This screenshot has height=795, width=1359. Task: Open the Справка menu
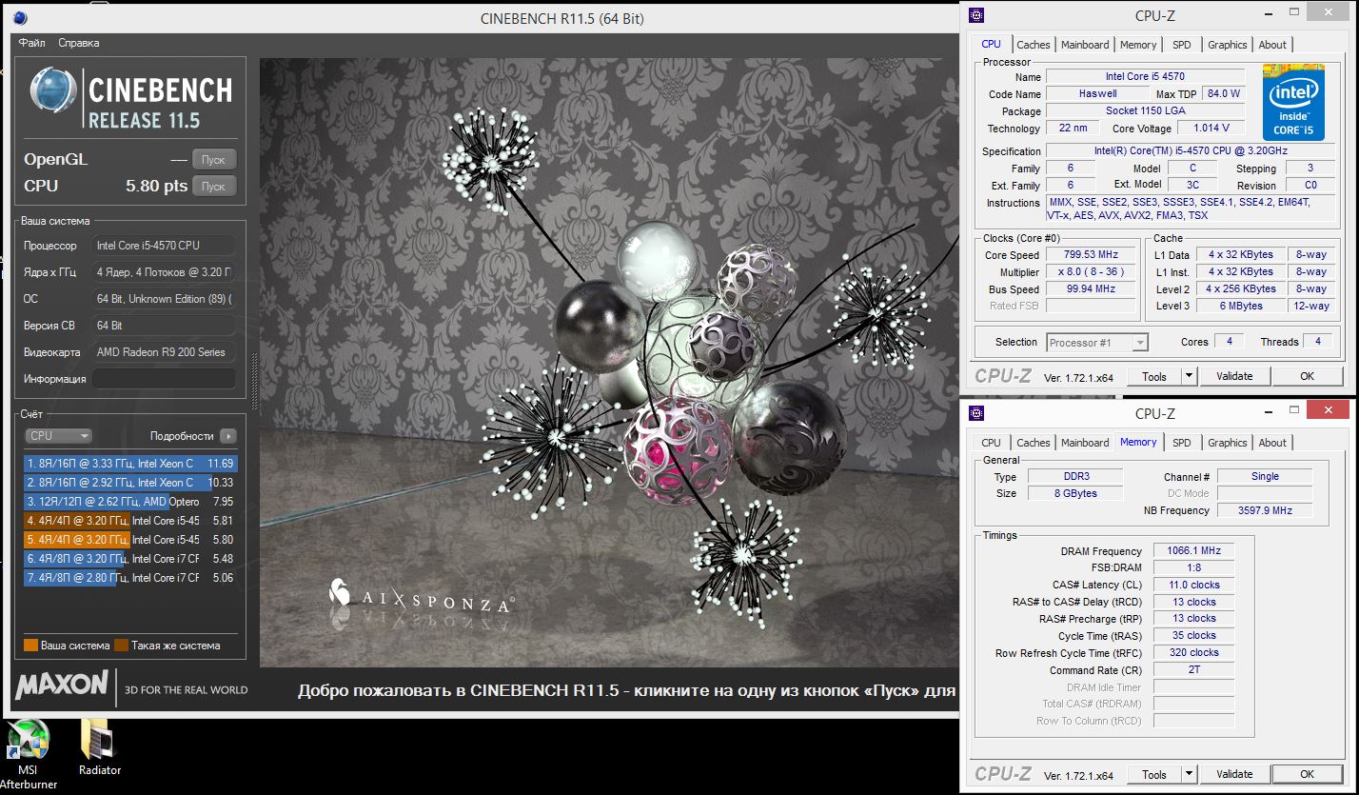[78, 43]
